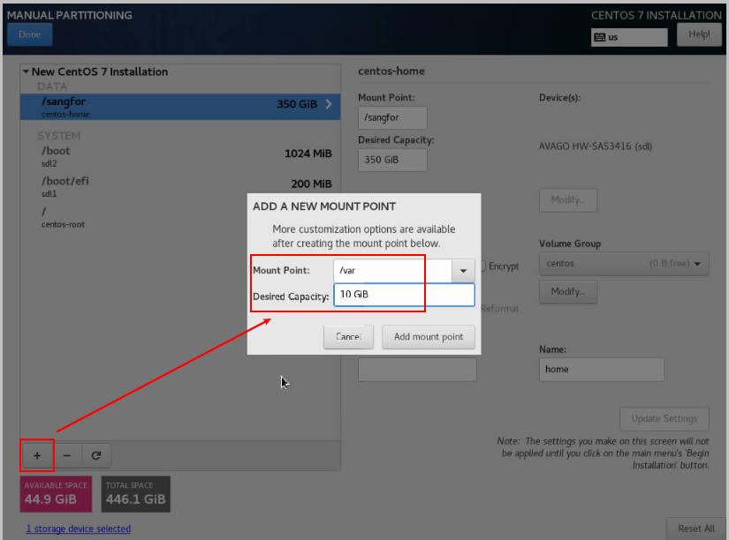Click Modify button under Device(s)

[x=568, y=200]
